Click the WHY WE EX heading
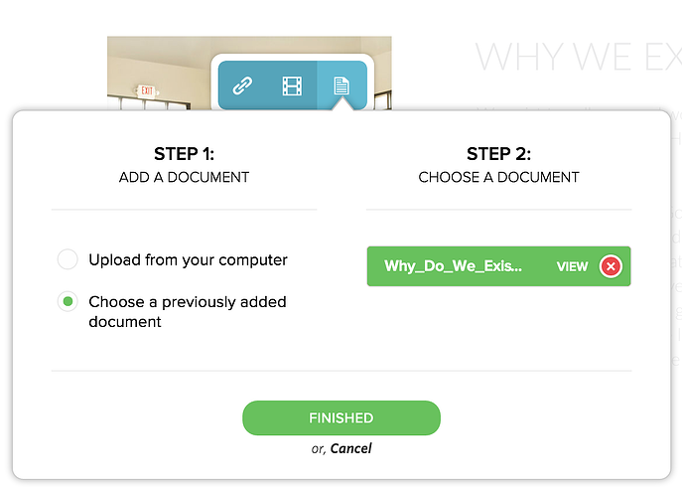682x487 pixels. pos(579,57)
